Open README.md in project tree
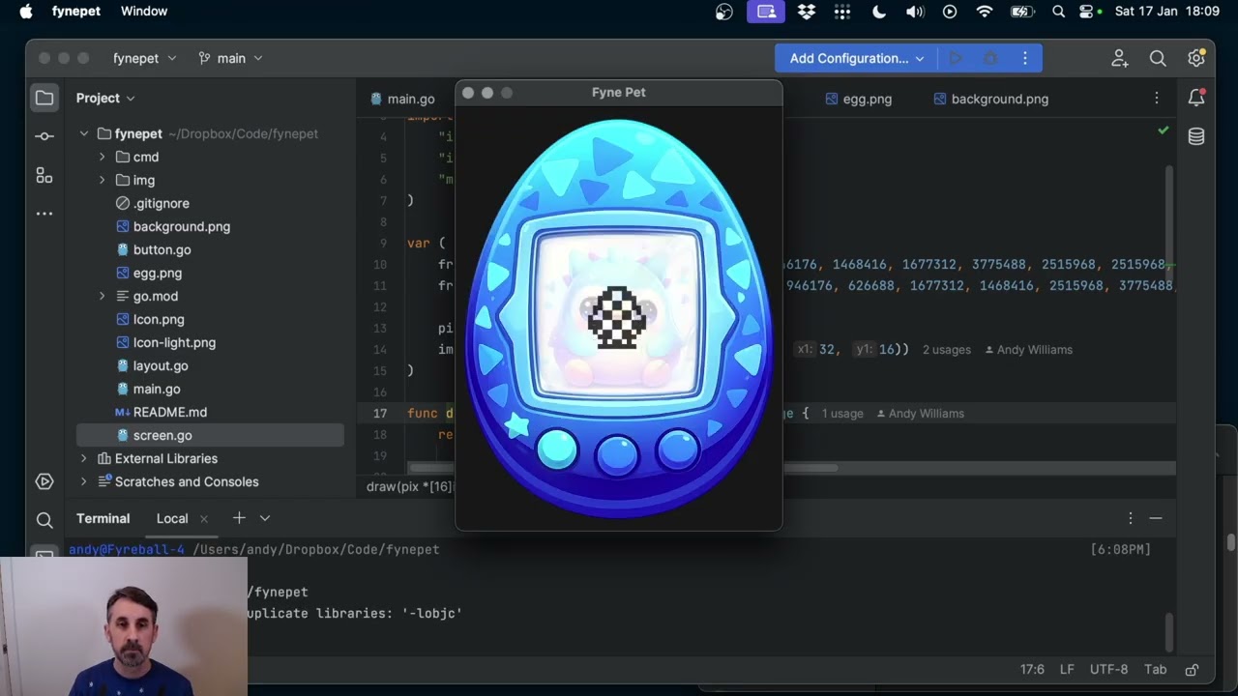Viewport: 1238px width, 696px height. (x=170, y=412)
